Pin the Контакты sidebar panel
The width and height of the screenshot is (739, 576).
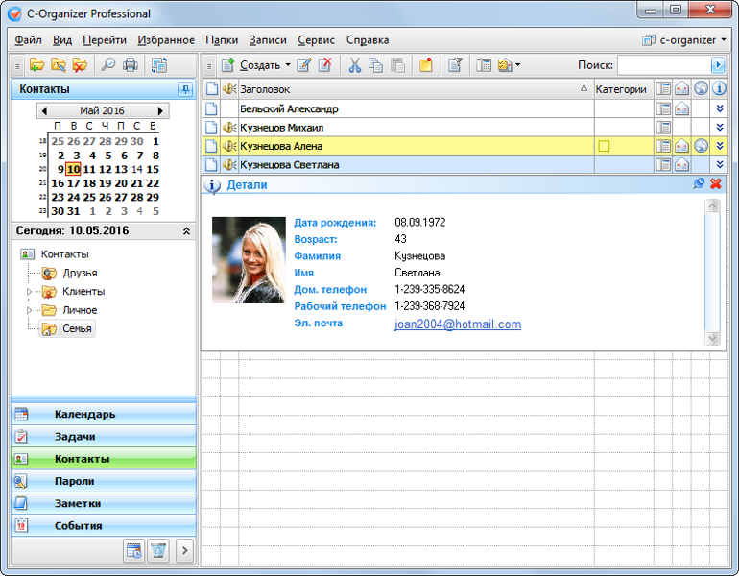[x=185, y=89]
